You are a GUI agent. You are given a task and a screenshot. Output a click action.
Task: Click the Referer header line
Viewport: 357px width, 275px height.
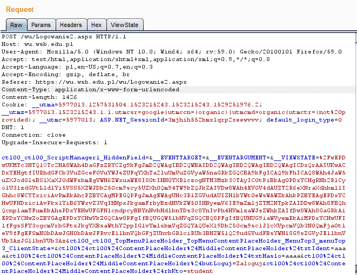coord(94,82)
